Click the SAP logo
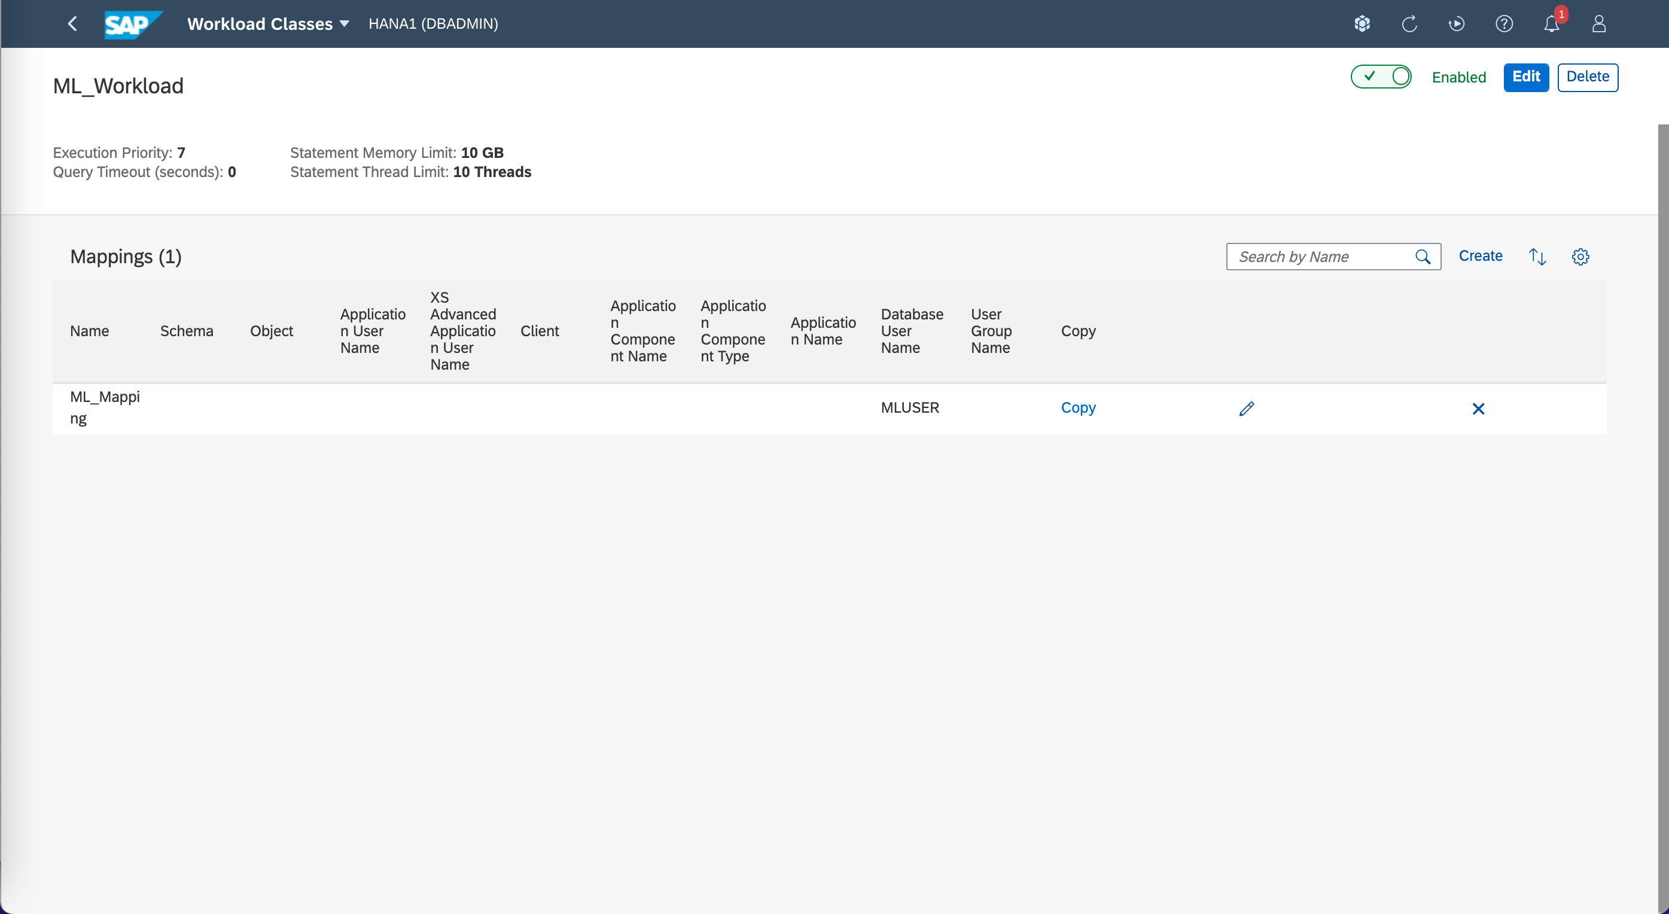The image size is (1669, 914). pyautogui.click(x=132, y=24)
